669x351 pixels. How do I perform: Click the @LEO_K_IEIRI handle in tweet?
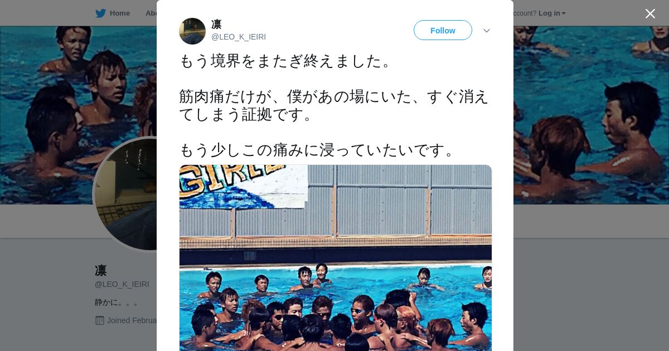pyautogui.click(x=239, y=37)
